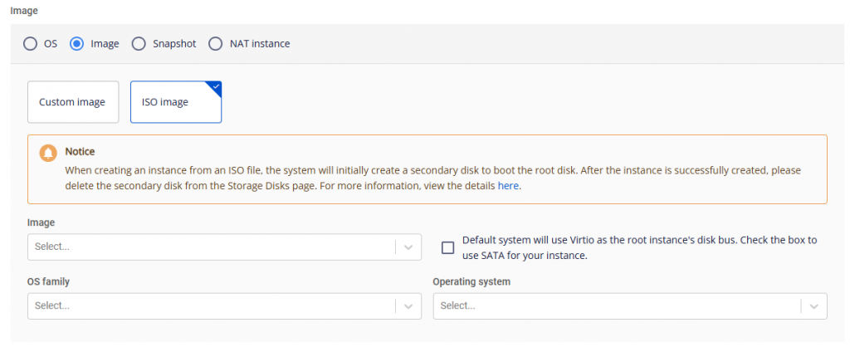
Task: Choose the Snapshot radio option
Action: [x=139, y=44]
